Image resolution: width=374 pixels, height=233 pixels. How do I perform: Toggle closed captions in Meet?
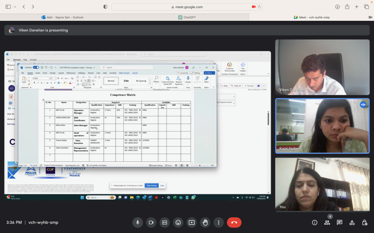pos(165,223)
